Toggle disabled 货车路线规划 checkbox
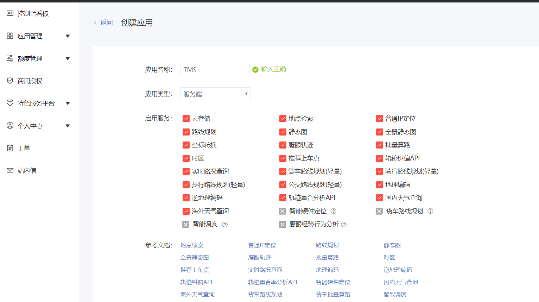Viewport: 539px width, 302px height. pyautogui.click(x=379, y=211)
